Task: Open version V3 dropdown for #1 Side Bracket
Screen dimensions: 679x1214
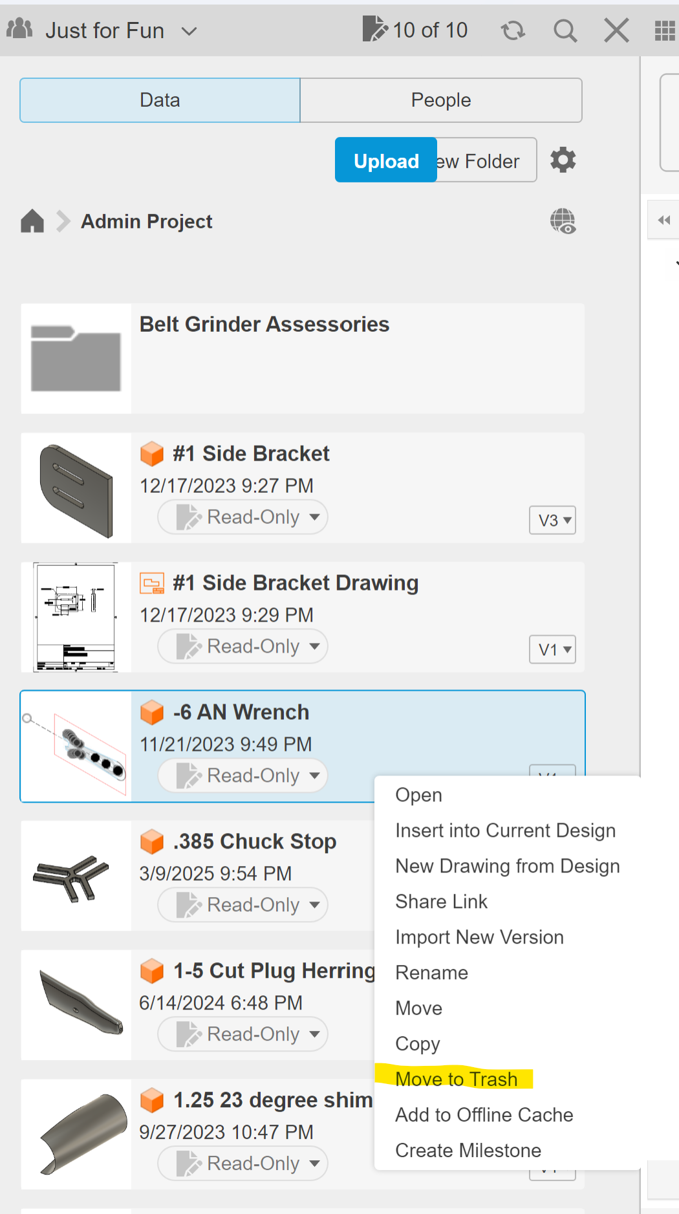Action: 553,520
